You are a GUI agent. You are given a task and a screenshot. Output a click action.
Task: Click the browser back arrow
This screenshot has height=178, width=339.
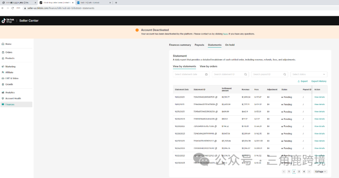click(x=3, y=8)
